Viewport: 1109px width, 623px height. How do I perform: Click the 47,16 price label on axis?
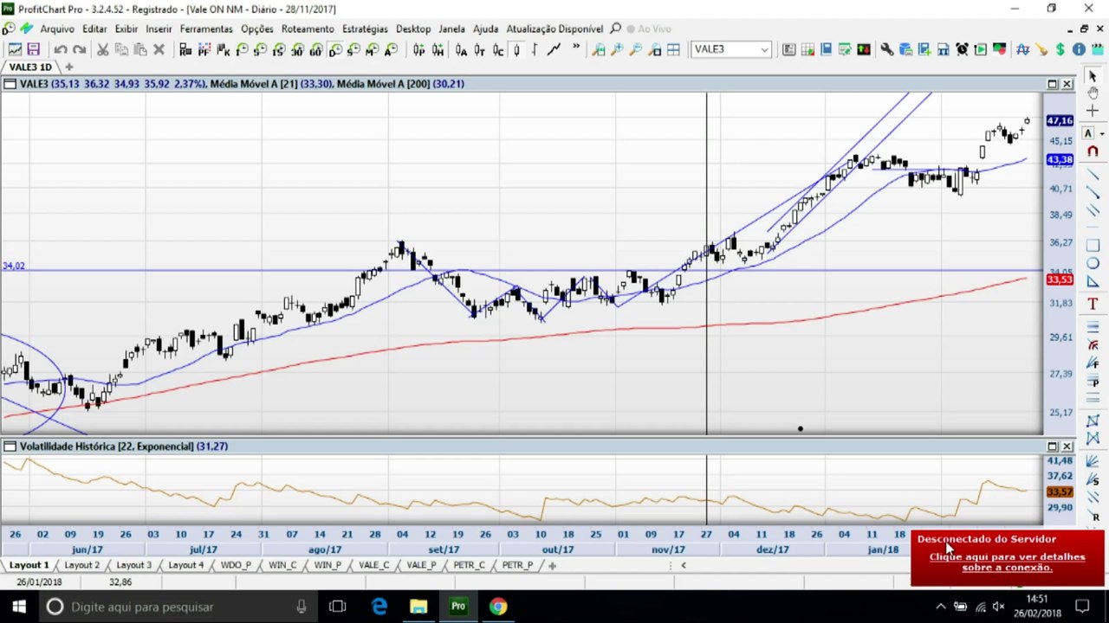point(1060,121)
